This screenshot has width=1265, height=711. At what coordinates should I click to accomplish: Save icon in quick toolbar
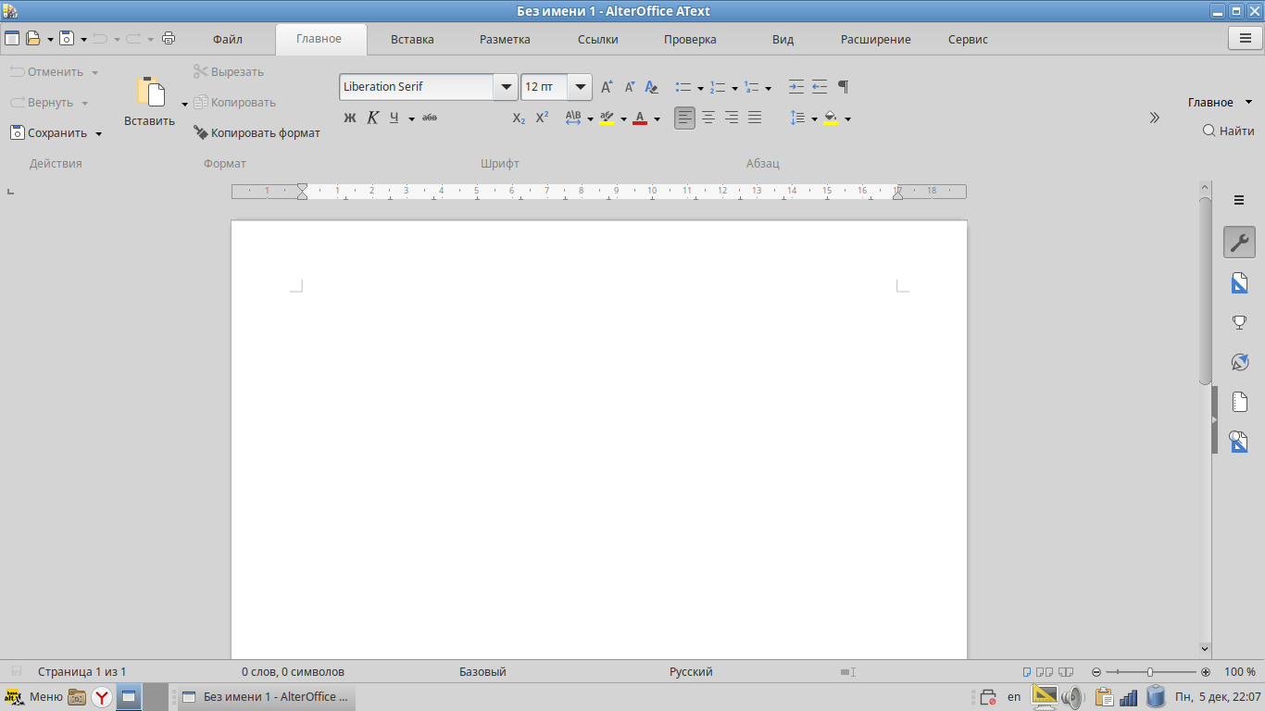67,39
